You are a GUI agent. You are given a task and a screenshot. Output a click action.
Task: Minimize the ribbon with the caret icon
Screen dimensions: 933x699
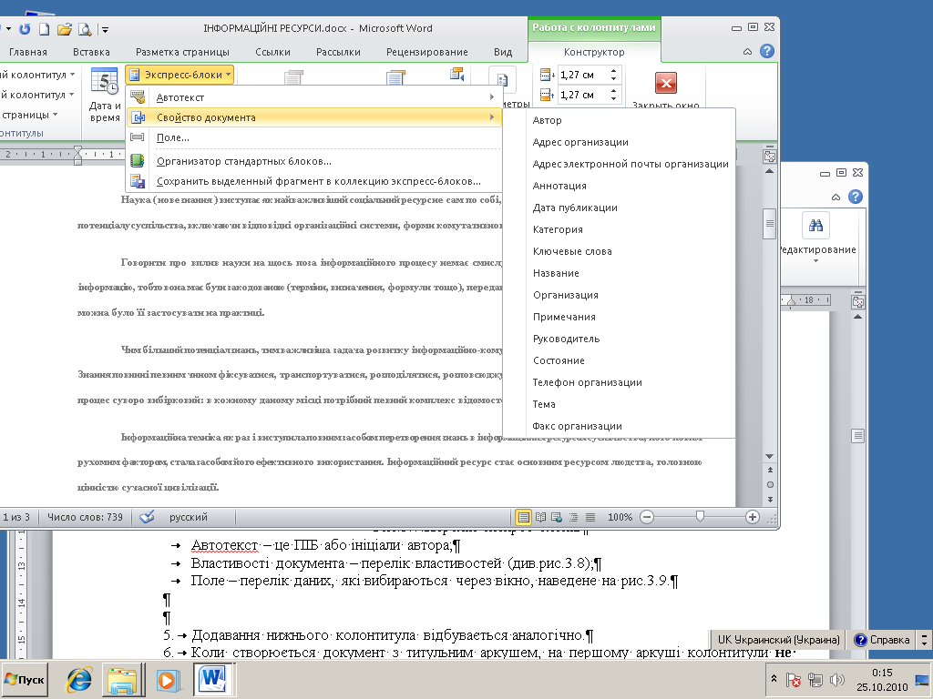tap(747, 52)
